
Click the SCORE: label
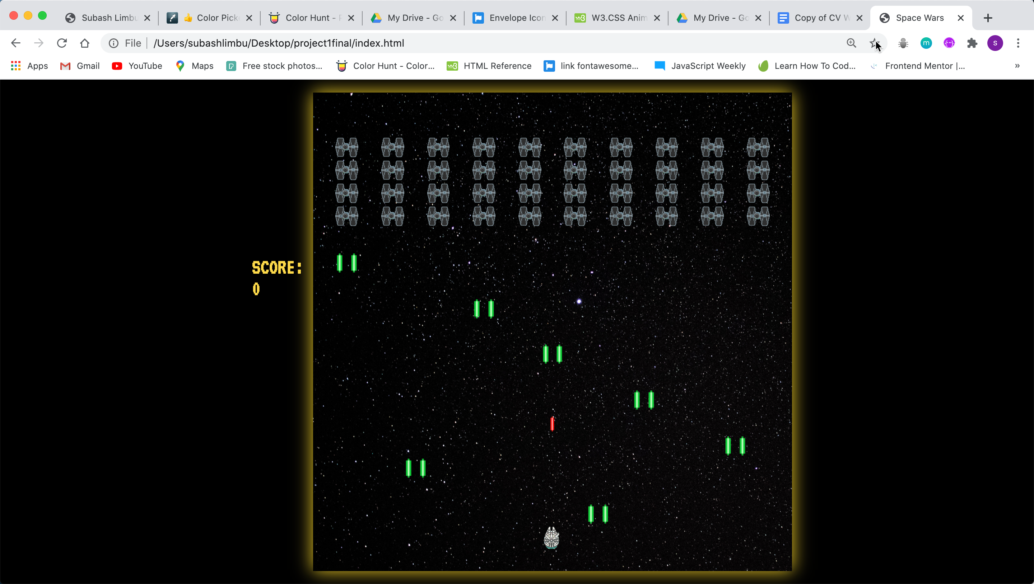pos(276,268)
